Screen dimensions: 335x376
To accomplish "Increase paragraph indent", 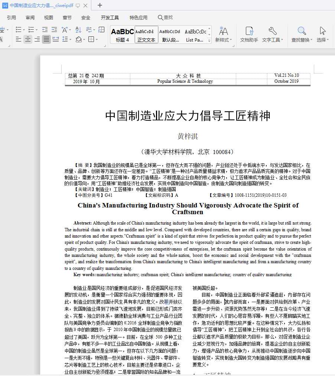I will (x=54, y=29).
